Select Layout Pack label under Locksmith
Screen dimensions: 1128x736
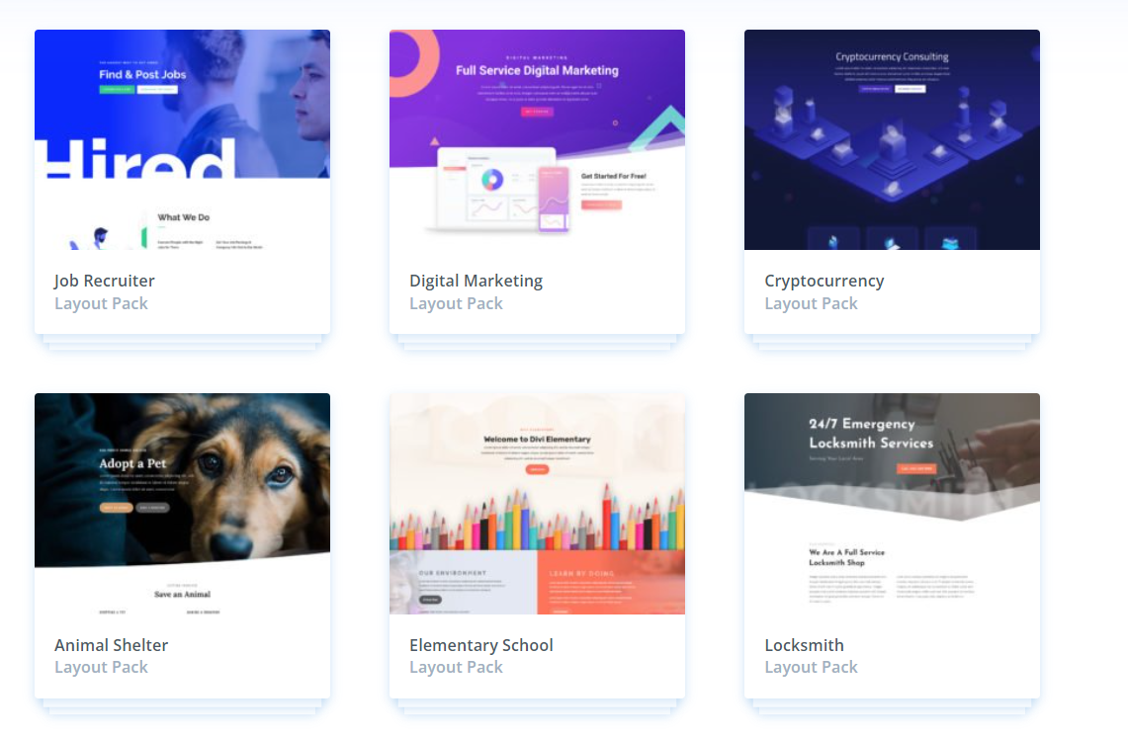pos(812,668)
